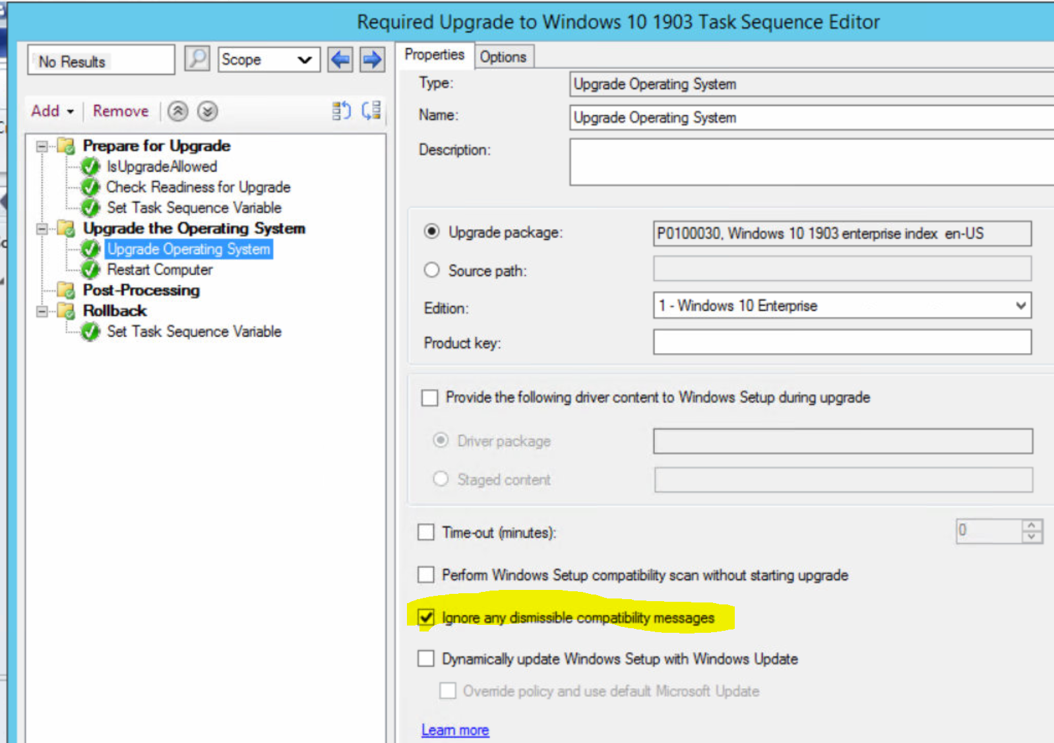Enable Provide driver content to Windows Setup

[429, 397]
